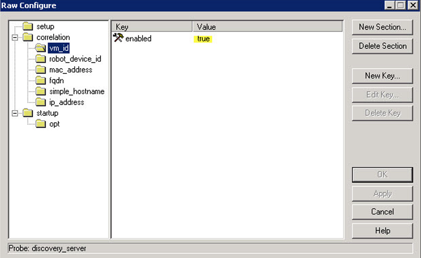The image size is (421, 258).
Task: Close the Raw Configure window
Action: [413, 6]
